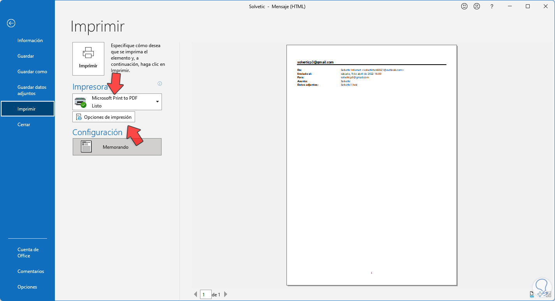Select the Memorando print style
This screenshot has height=301, width=555.
[117, 147]
